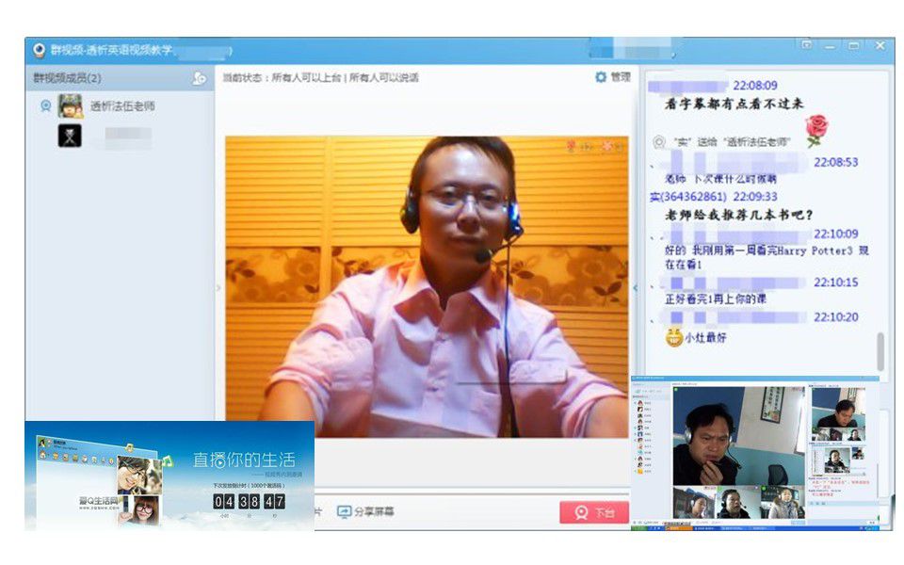Click the app logo in title bar
The width and height of the screenshot is (904, 565).
tap(39, 50)
